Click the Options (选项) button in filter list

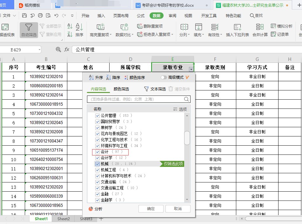pos(180,109)
